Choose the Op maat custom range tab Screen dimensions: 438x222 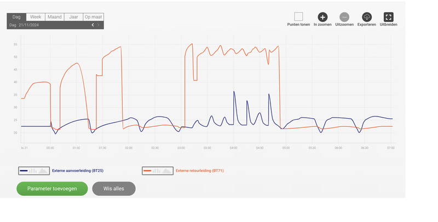point(93,17)
